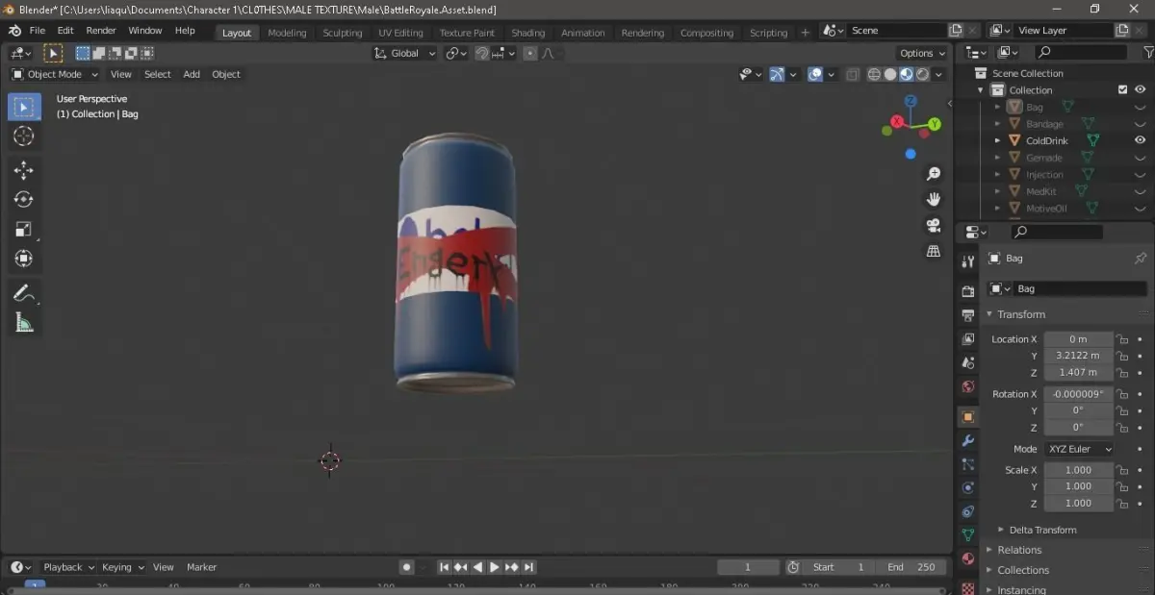Toggle camera view icon
Image resolution: width=1155 pixels, height=595 pixels.
[933, 225]
